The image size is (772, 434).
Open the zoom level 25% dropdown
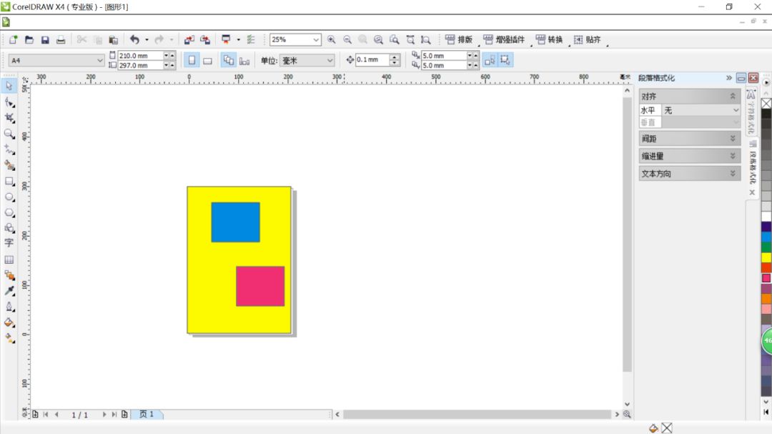click(316, 39)
